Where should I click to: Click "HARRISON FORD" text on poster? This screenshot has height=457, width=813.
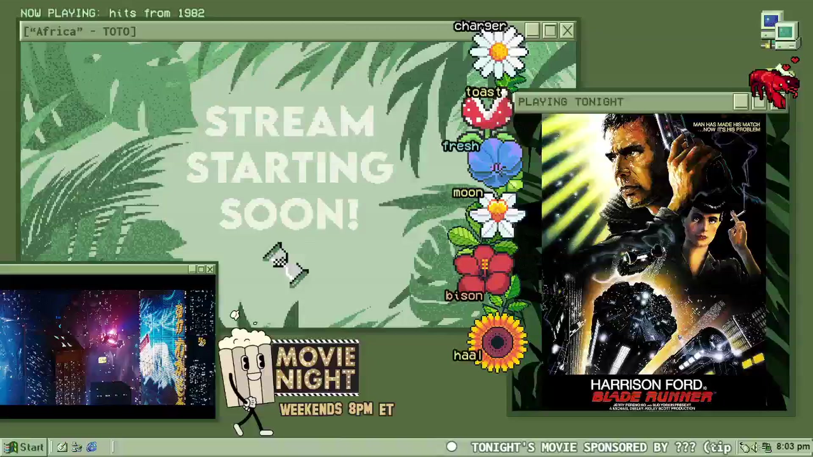point(647,385)
